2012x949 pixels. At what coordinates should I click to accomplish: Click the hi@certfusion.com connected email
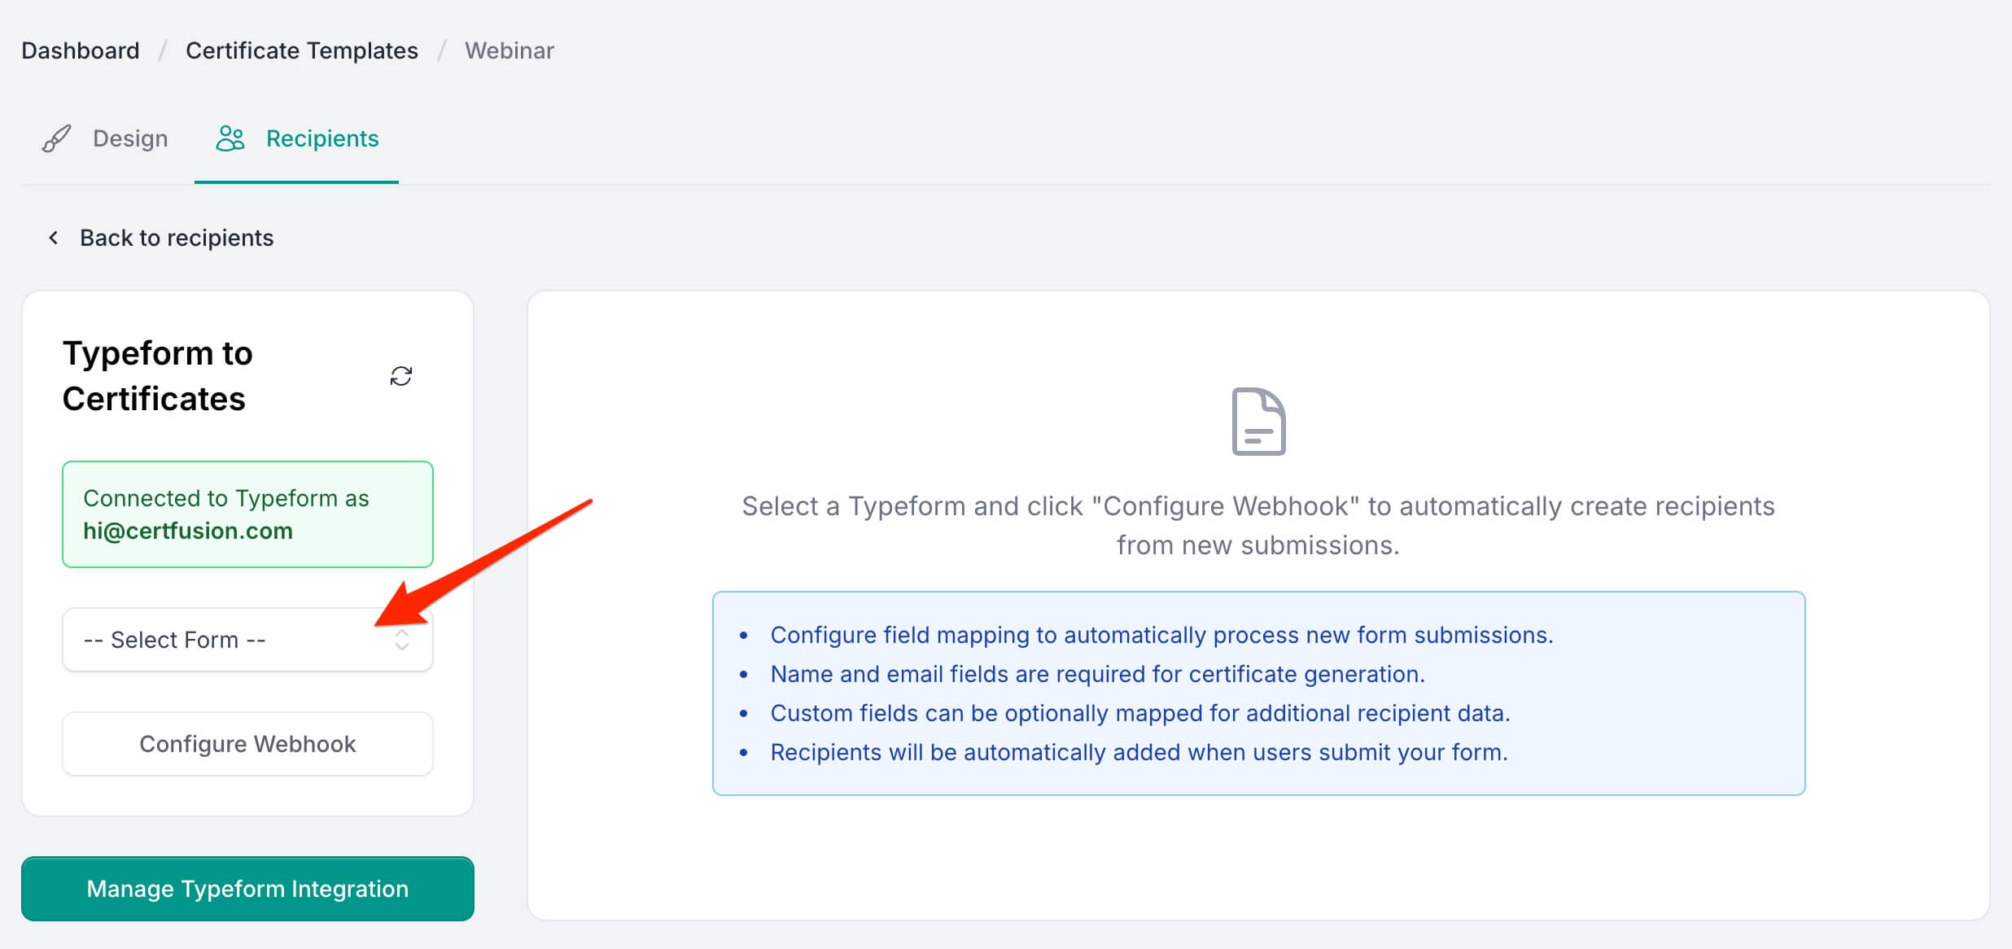(188, 531)
